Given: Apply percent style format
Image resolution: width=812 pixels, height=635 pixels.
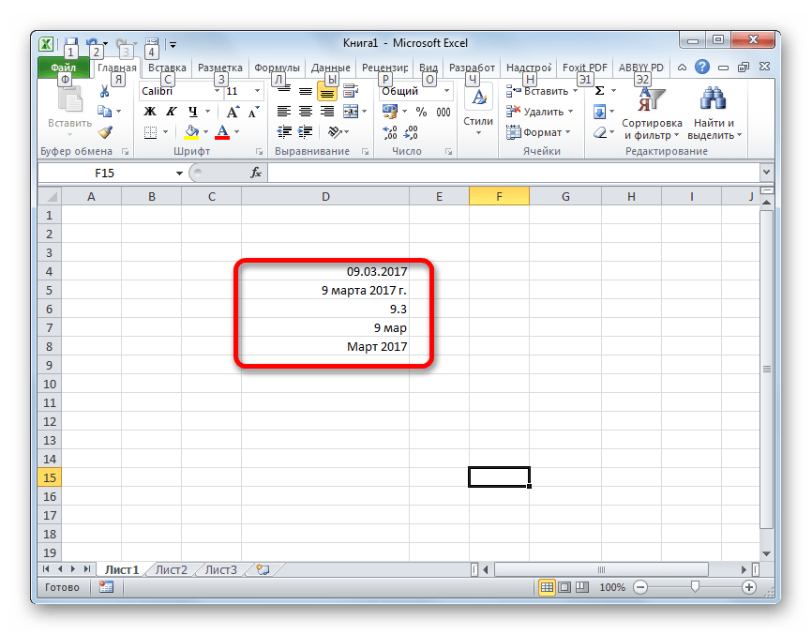Looking at the screenshot, I should click(x=422, y=112).
